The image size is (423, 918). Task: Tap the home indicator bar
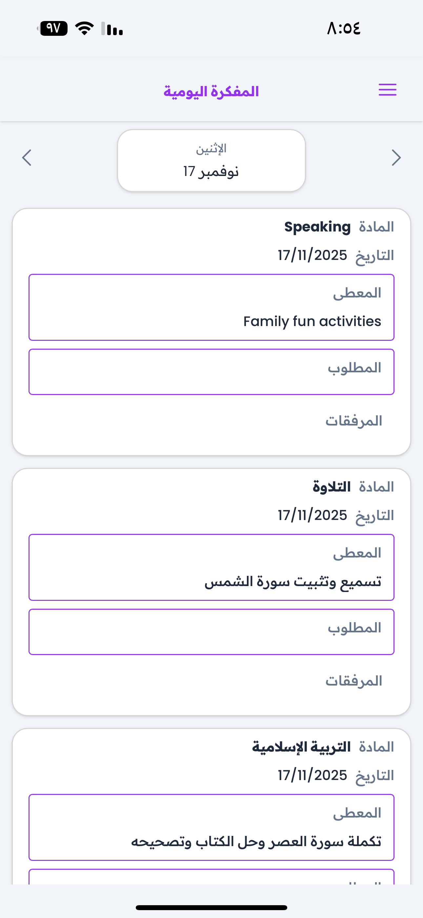tap(211, 907)
